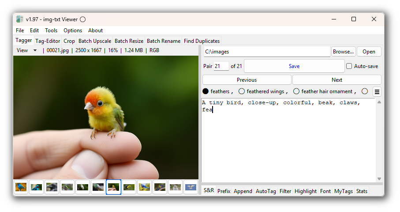Open the About menu
400x212 pixels.
[95, 30]
